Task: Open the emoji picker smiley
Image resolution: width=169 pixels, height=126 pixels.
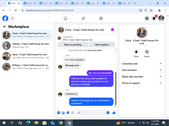Action: tap(108, 113)
